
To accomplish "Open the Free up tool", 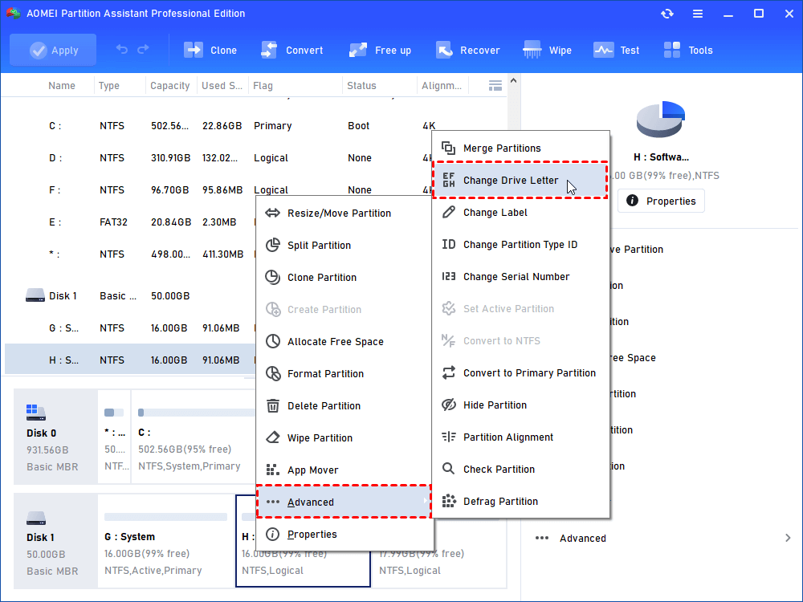I will [x=380, y=50].
